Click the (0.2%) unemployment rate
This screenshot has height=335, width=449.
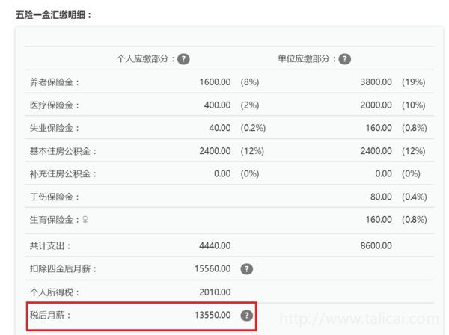253,128
